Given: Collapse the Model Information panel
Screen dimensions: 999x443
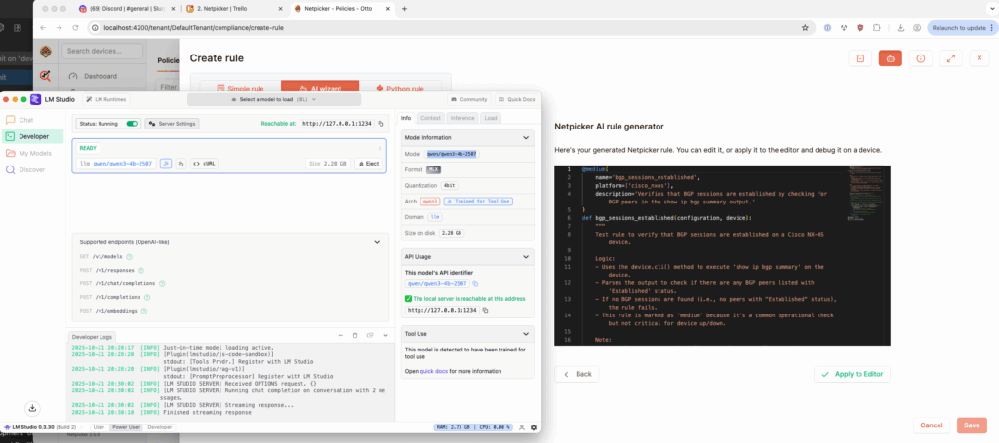Looking at the screenshot, I should pyautogui.click(x=527, y=138).
